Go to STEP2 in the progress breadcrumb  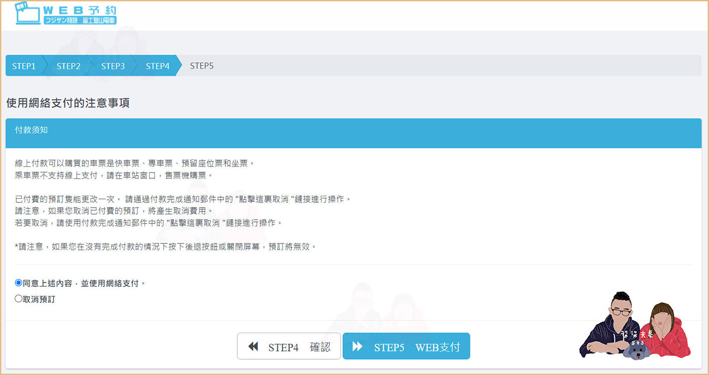click(68, 66)
